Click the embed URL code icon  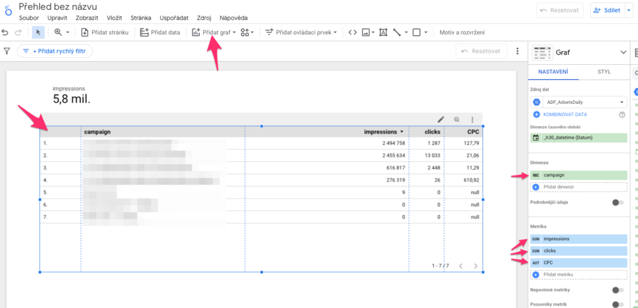(352, 32)
